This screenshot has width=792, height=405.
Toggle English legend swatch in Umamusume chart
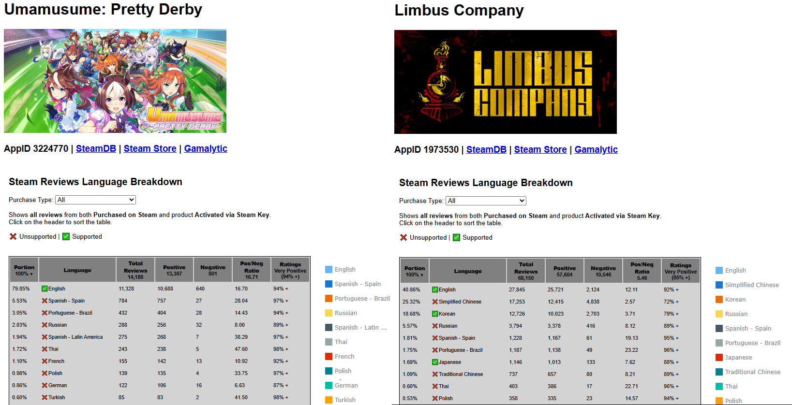point(329,269)
